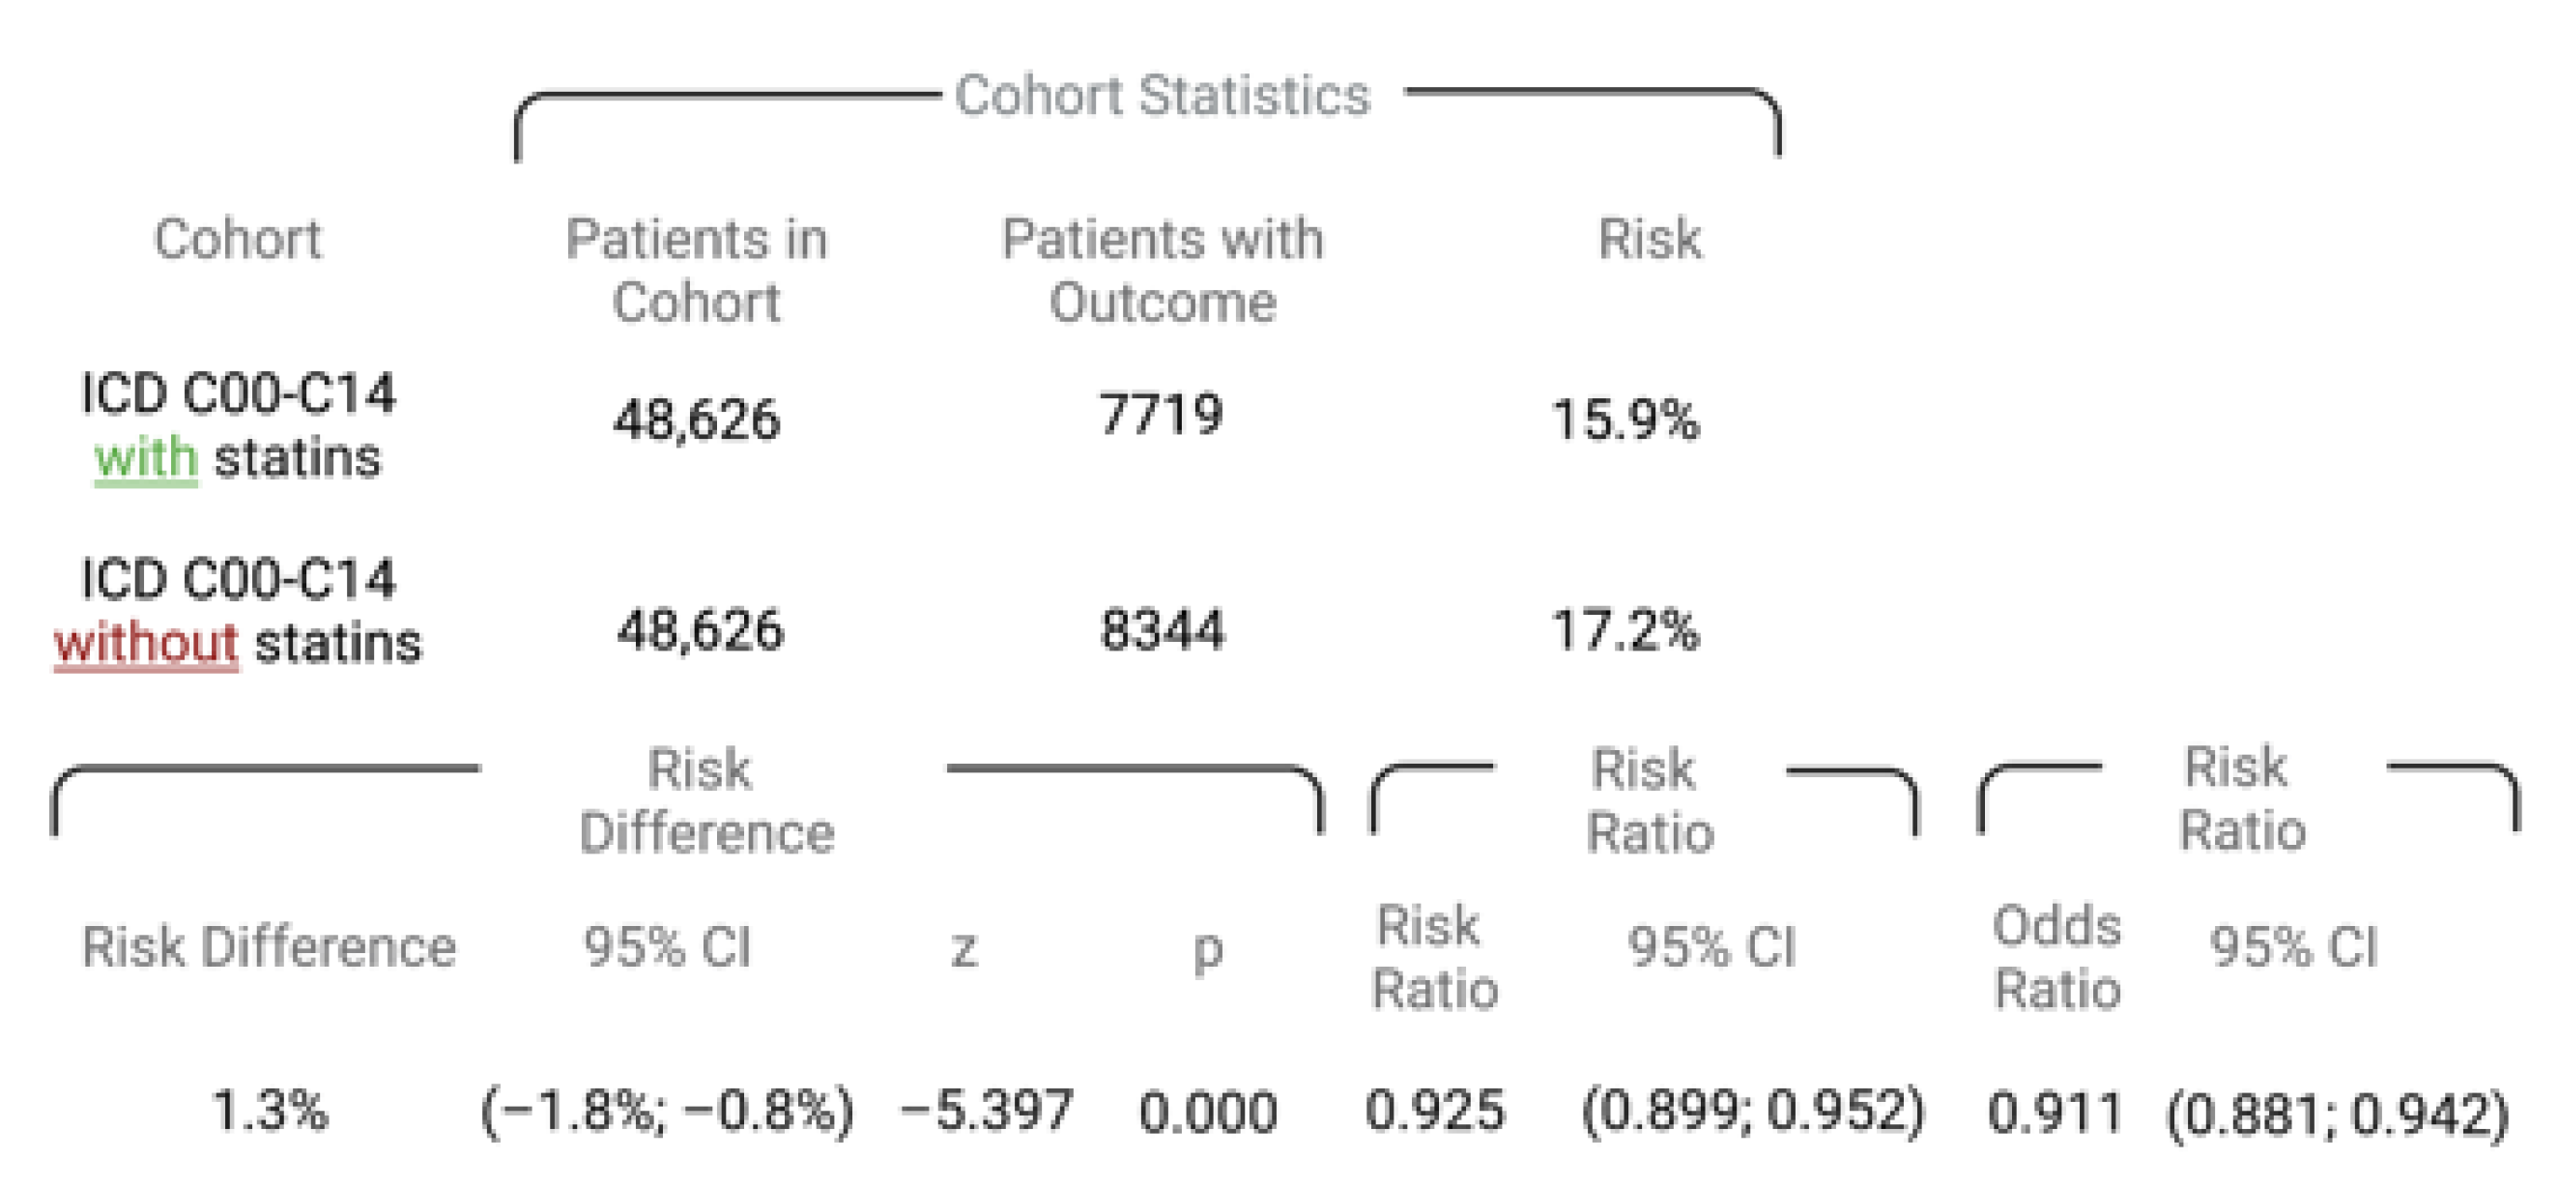2559x1188 pixels.
Task: Click the Risk column header
Action: coord(1649,240)
